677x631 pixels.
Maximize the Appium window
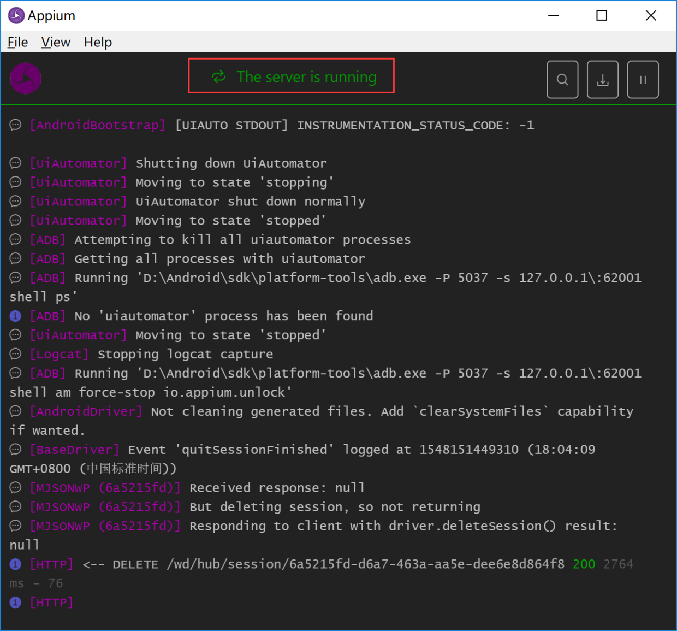coord(602,15)
